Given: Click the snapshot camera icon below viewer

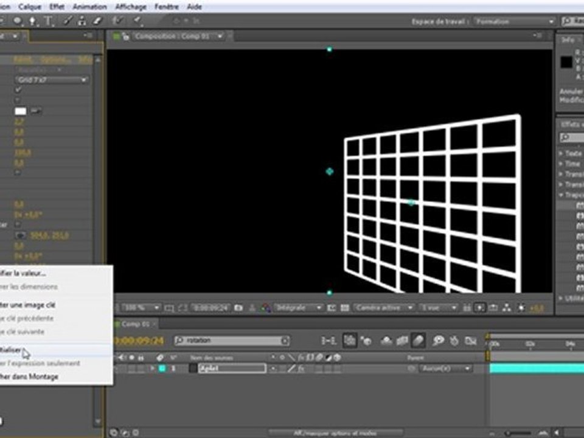Looking at the screenshot, I should coord(238,308).
